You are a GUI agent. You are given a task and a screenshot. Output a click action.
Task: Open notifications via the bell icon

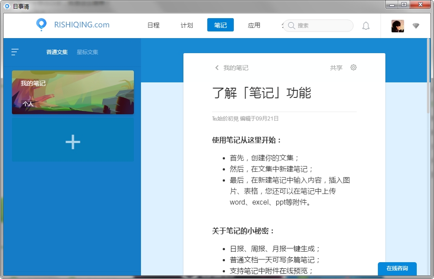[366, 26]
